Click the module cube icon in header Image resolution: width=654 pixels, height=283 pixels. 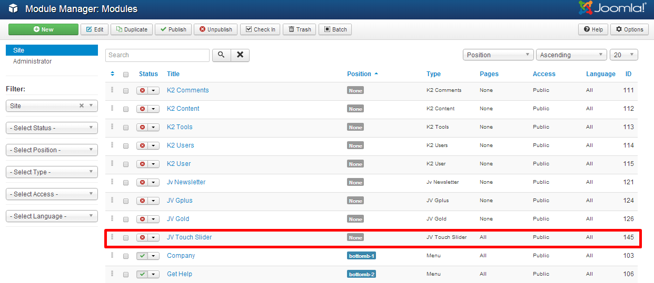(x=13, y=9)
